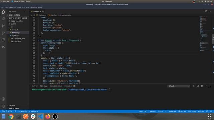214x120 pixels.
Task: Switch to the Output panel tab
Action: coord(34,86)
